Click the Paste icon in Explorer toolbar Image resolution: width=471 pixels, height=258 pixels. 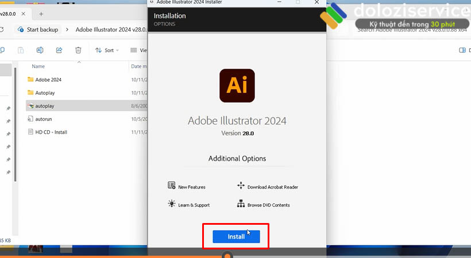(21, 50)
